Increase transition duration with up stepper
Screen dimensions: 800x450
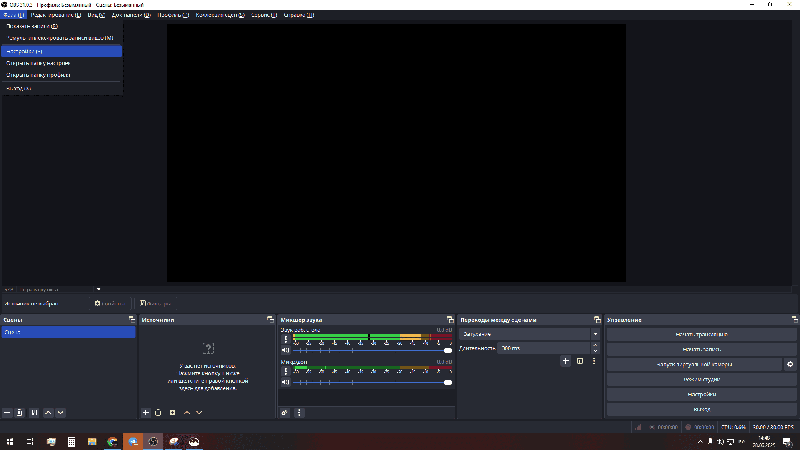(x=595, y=345)
